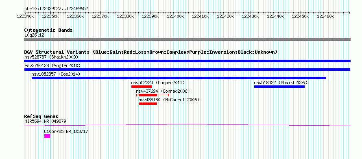362x159 pixels.
Task: Click the 122350k ruler label
Action: pyautogui.click(x=50, y=17)
